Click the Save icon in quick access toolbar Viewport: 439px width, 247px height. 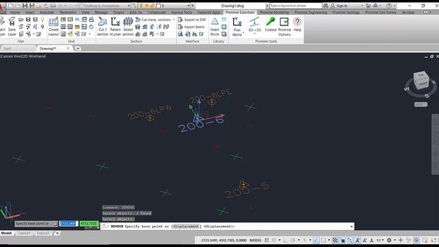(x=25, y=5)
